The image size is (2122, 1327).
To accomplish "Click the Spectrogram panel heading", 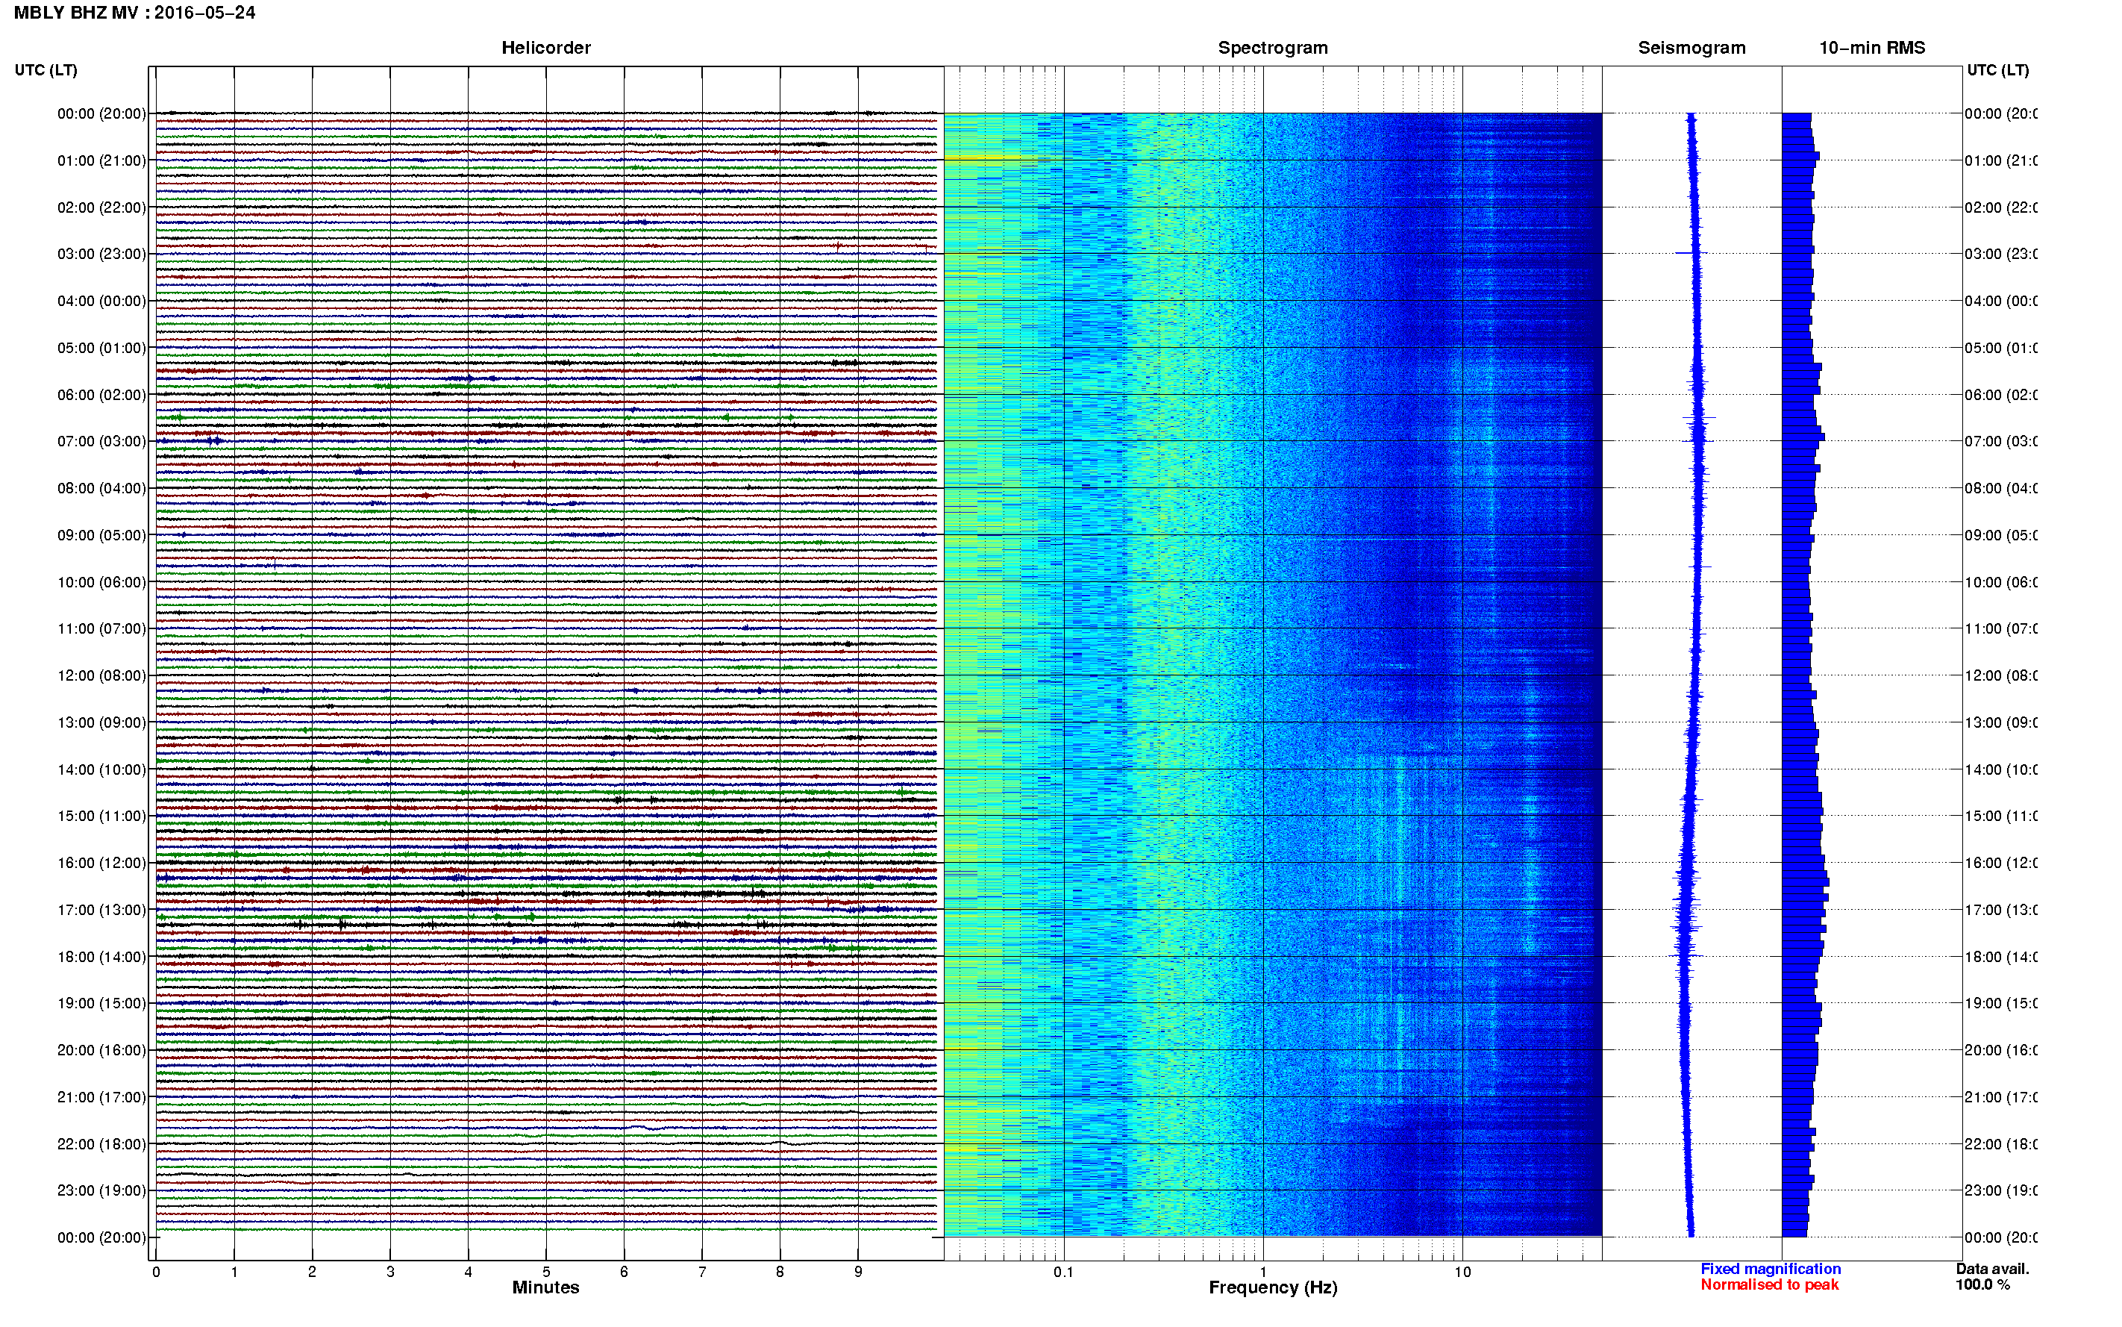I will click(1273, 48).
